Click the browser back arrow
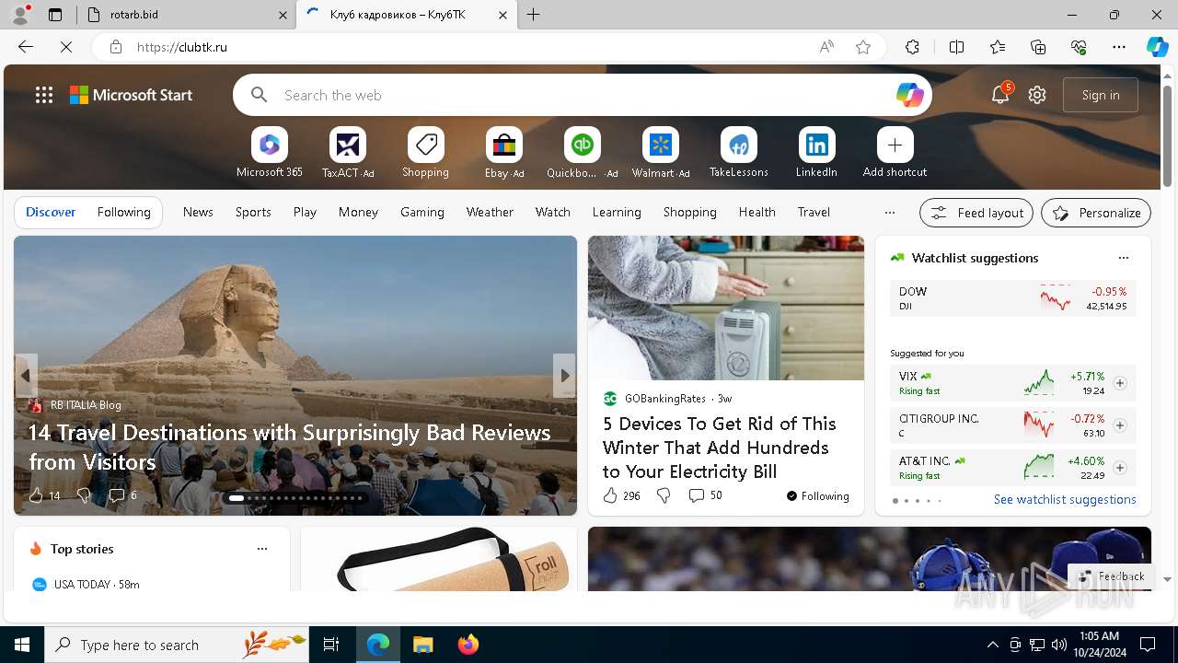The image size is (1178, 663). click(26, 47)
